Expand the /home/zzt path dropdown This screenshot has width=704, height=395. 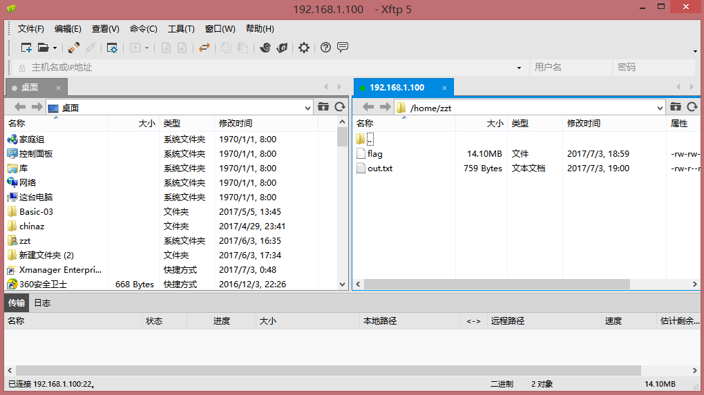tap(660, 108)
